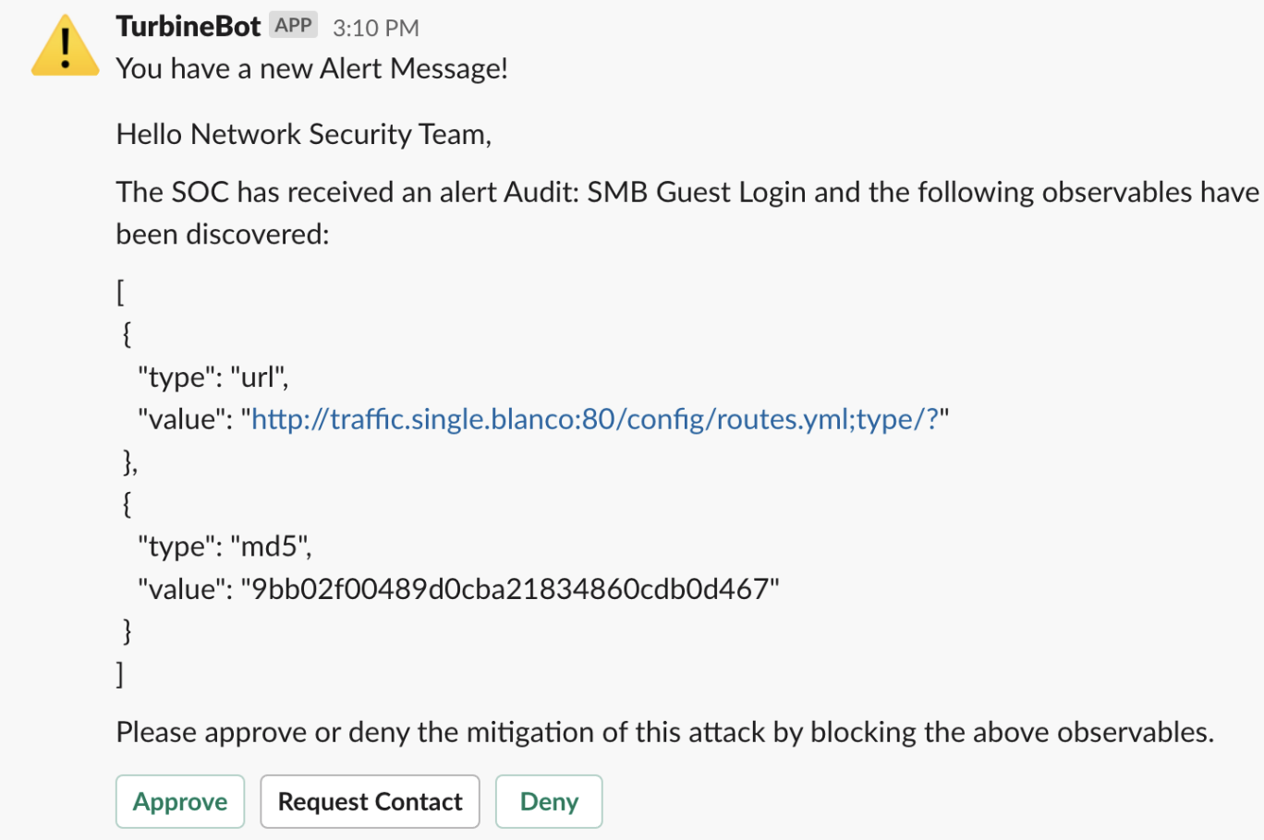Click the closing JSON bracket of observables

(119, 674)
